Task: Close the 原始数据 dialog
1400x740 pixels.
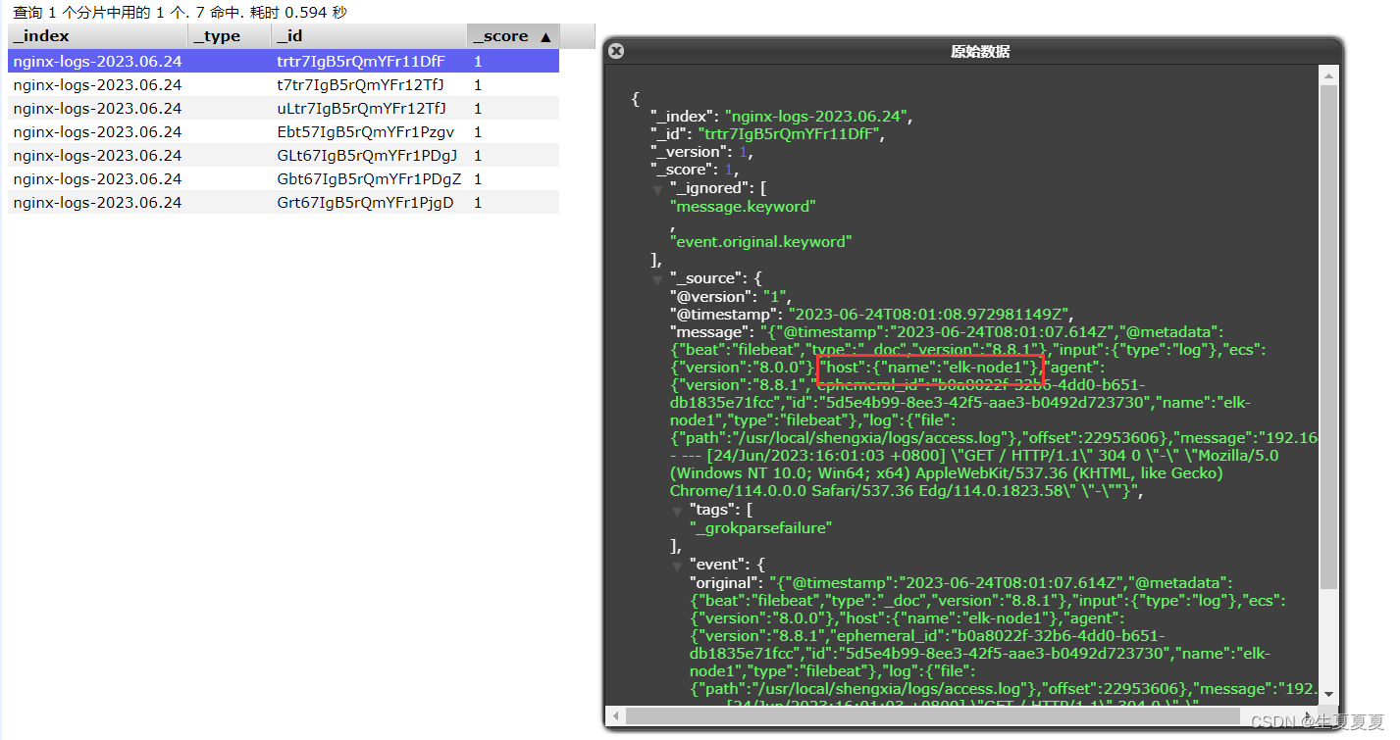Action: point(616,51)
